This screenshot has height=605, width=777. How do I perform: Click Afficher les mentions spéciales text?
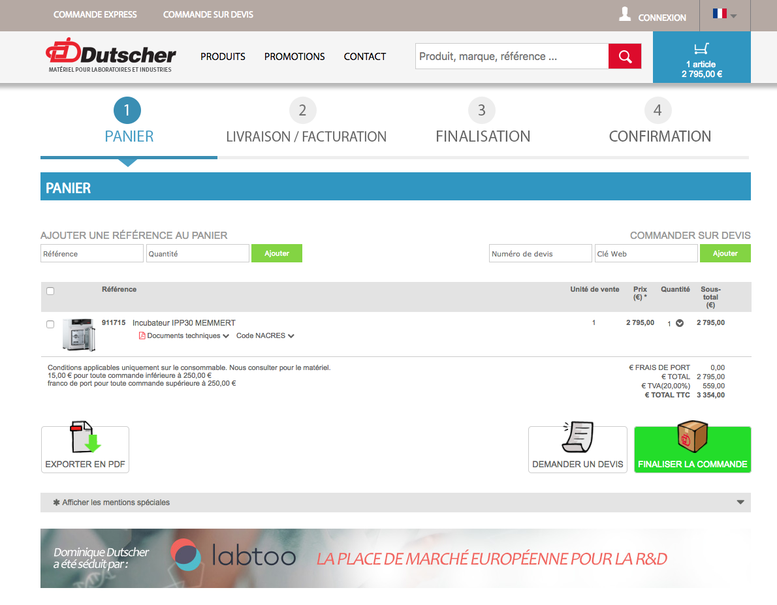coord(116,503)
